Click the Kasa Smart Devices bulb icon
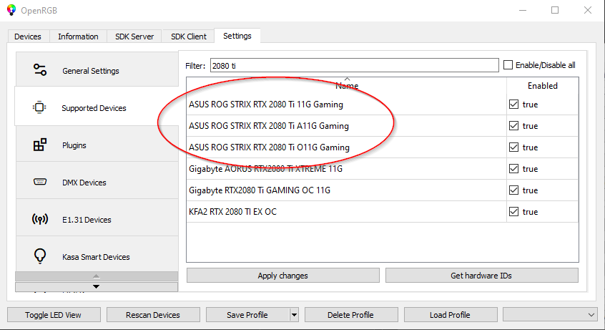 click(40, 256)
